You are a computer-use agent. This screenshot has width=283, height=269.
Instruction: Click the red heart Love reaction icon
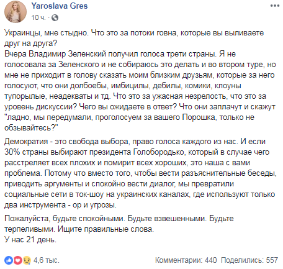(18, 260)
